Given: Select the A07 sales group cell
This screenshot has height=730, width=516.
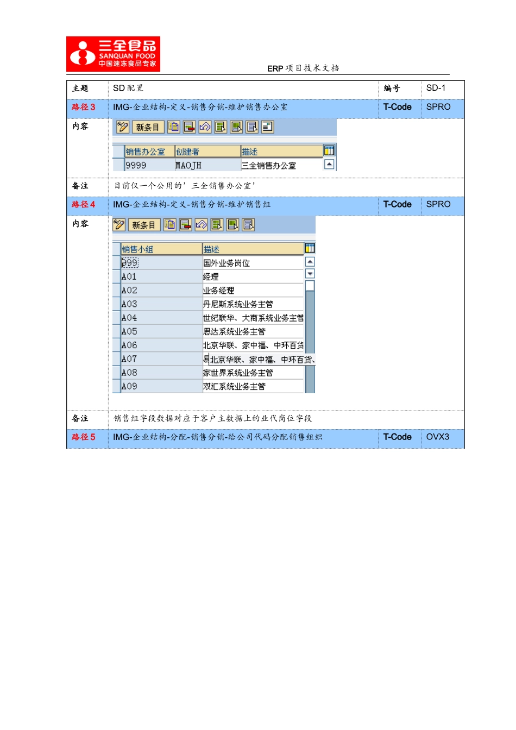Looking at the screenshot, I should (x=161, y=359).
